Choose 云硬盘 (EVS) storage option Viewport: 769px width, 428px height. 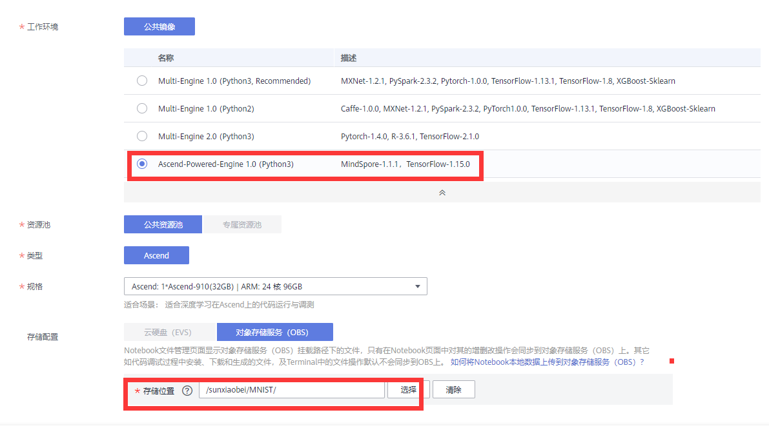click(170, 332)
